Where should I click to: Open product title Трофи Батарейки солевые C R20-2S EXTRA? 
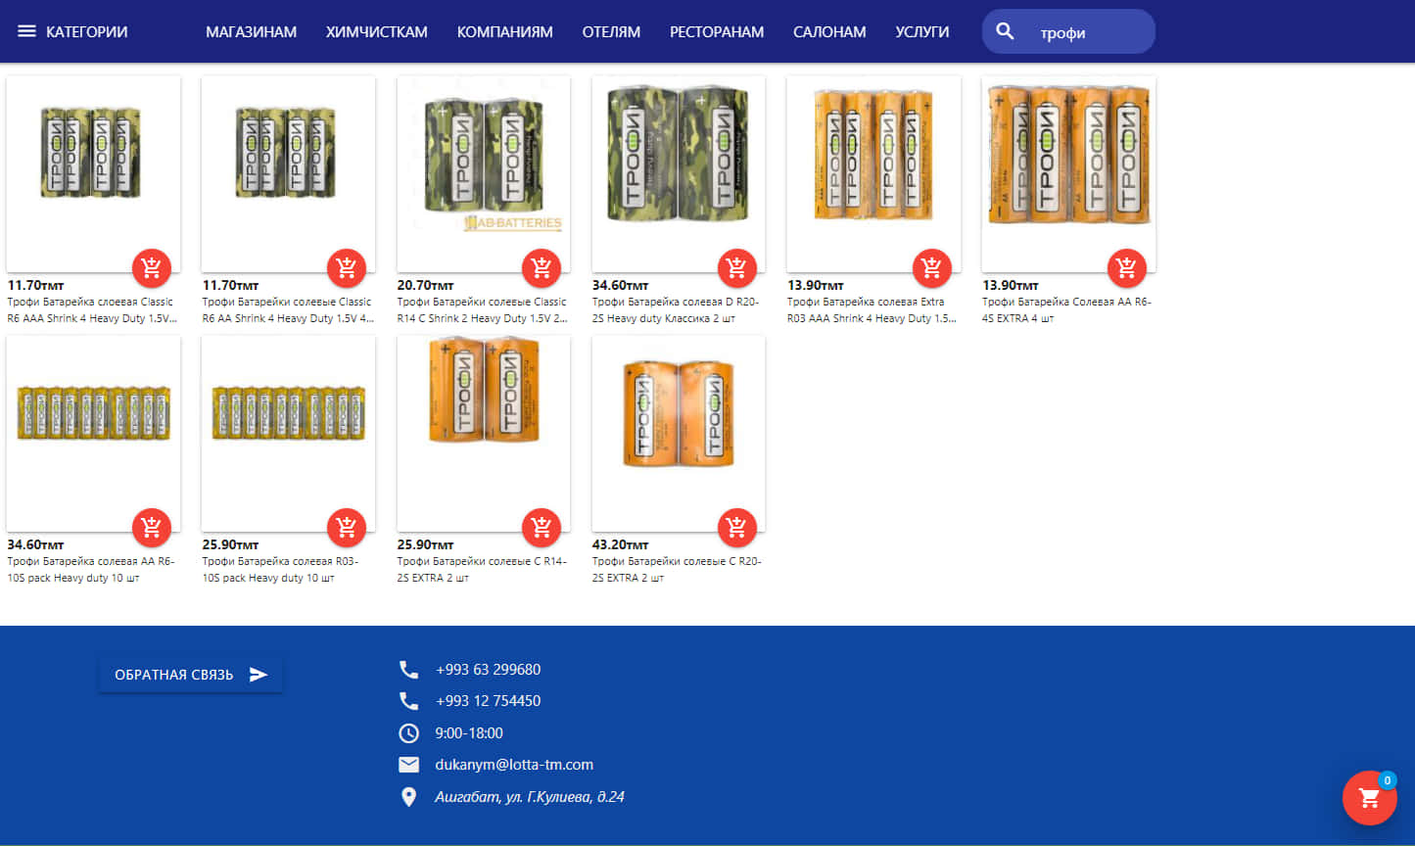click(677, 570)
